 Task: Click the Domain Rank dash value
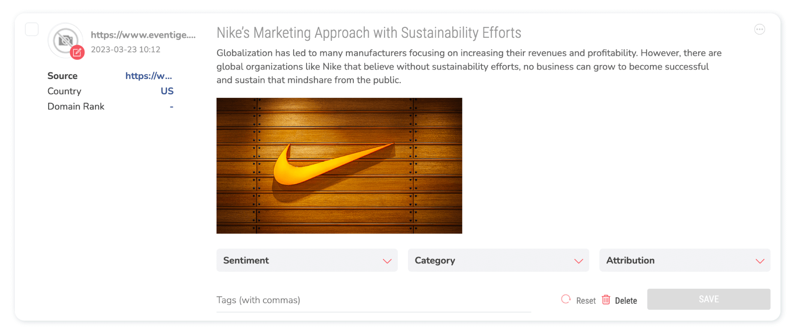click(x=171, y=107)
